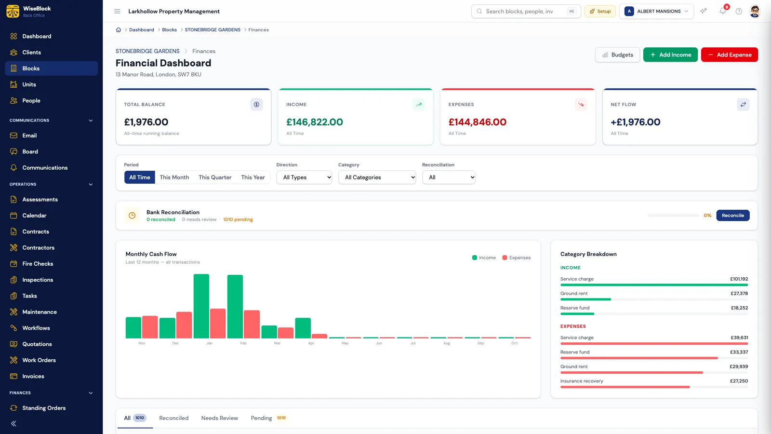Collapse the Operations sidebar section
The height and width of the screenshot is (434, 771).
[91, 184]
